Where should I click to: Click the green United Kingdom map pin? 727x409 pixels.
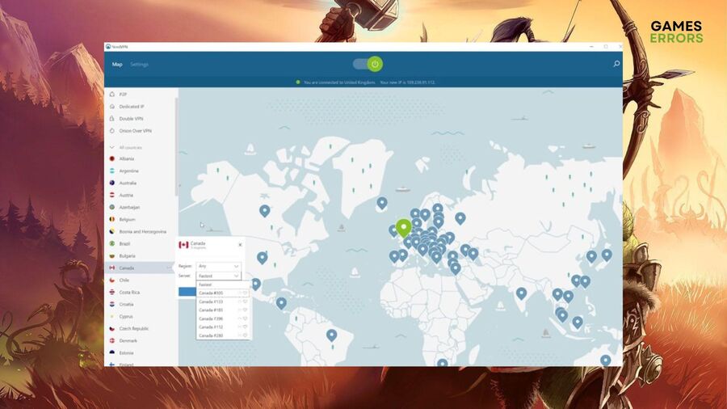(x=403, y=228)
